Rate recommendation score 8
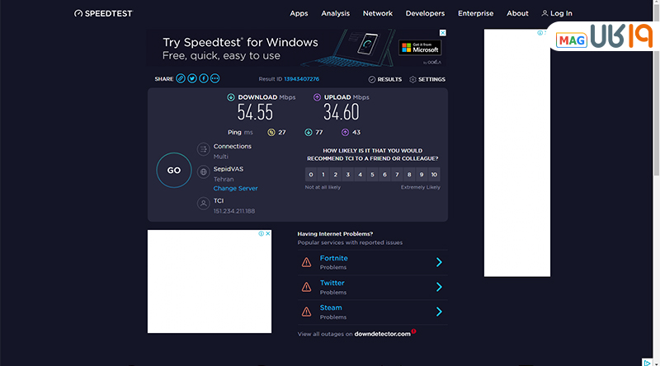This screenshot has width=660, height=366. (x=409, y=175)
